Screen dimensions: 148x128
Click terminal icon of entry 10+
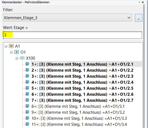click(x=27, y=118)
